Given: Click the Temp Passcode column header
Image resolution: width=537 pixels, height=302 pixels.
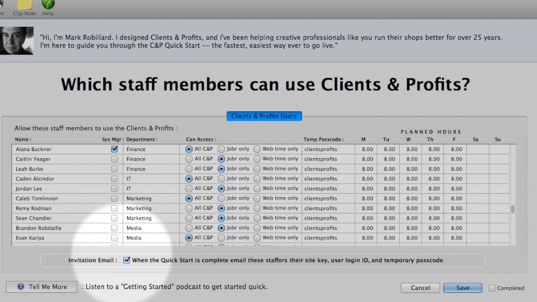Looking at the screenshot, I should pos(323,140).
